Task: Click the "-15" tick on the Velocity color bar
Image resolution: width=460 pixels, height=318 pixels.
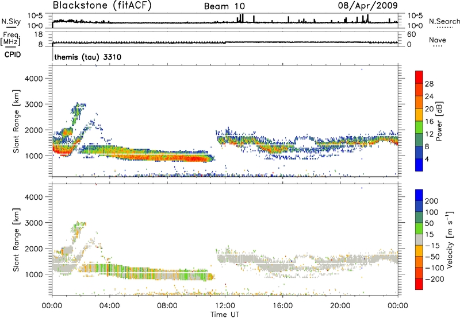Action: tap(432, 246)
